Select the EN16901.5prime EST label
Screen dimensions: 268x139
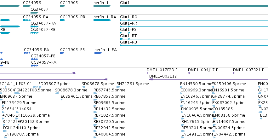click(228, 90)
